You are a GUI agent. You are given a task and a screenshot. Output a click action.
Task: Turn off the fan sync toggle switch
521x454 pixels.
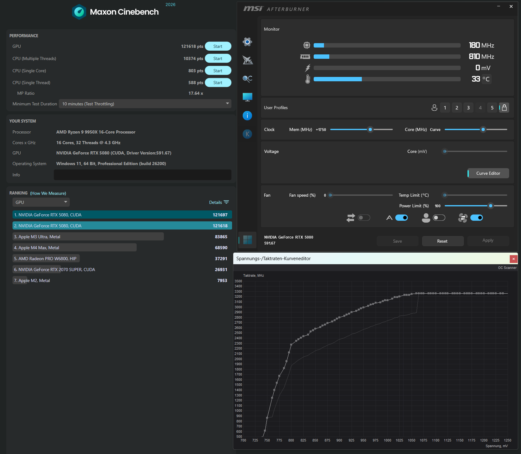[x=477, y=218]
